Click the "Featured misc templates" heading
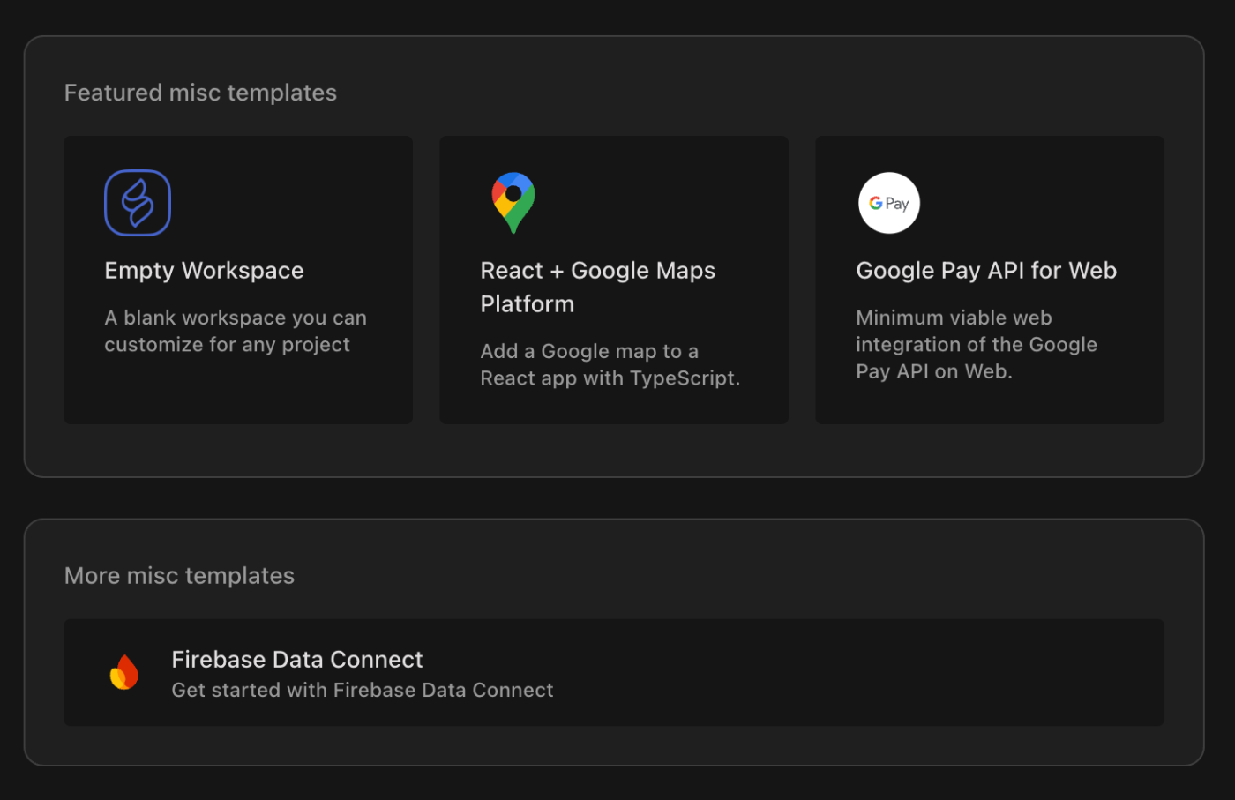1235x800 pixels. tap(200, 93)
